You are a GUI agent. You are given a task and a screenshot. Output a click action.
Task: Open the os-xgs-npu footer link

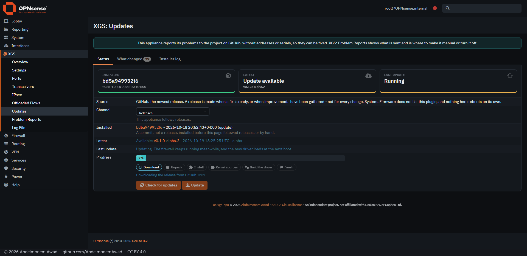click(x=221, y=205)
